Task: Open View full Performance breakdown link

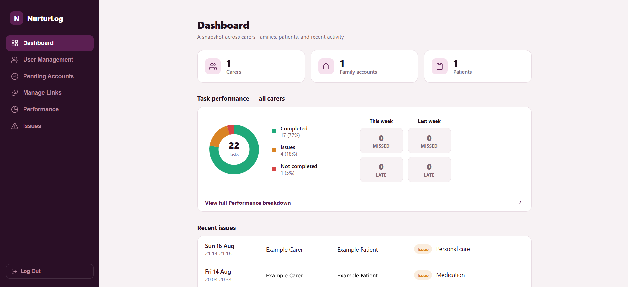Action: click(x=364, y=202)
